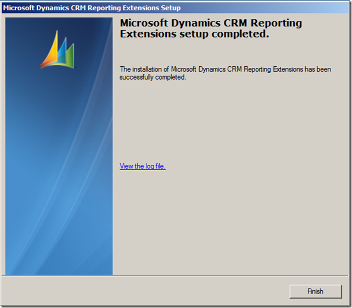Click the Reporting Extensions Setup title bar
Viewport: 352px width, 308px height.
[x=175, y=8]
